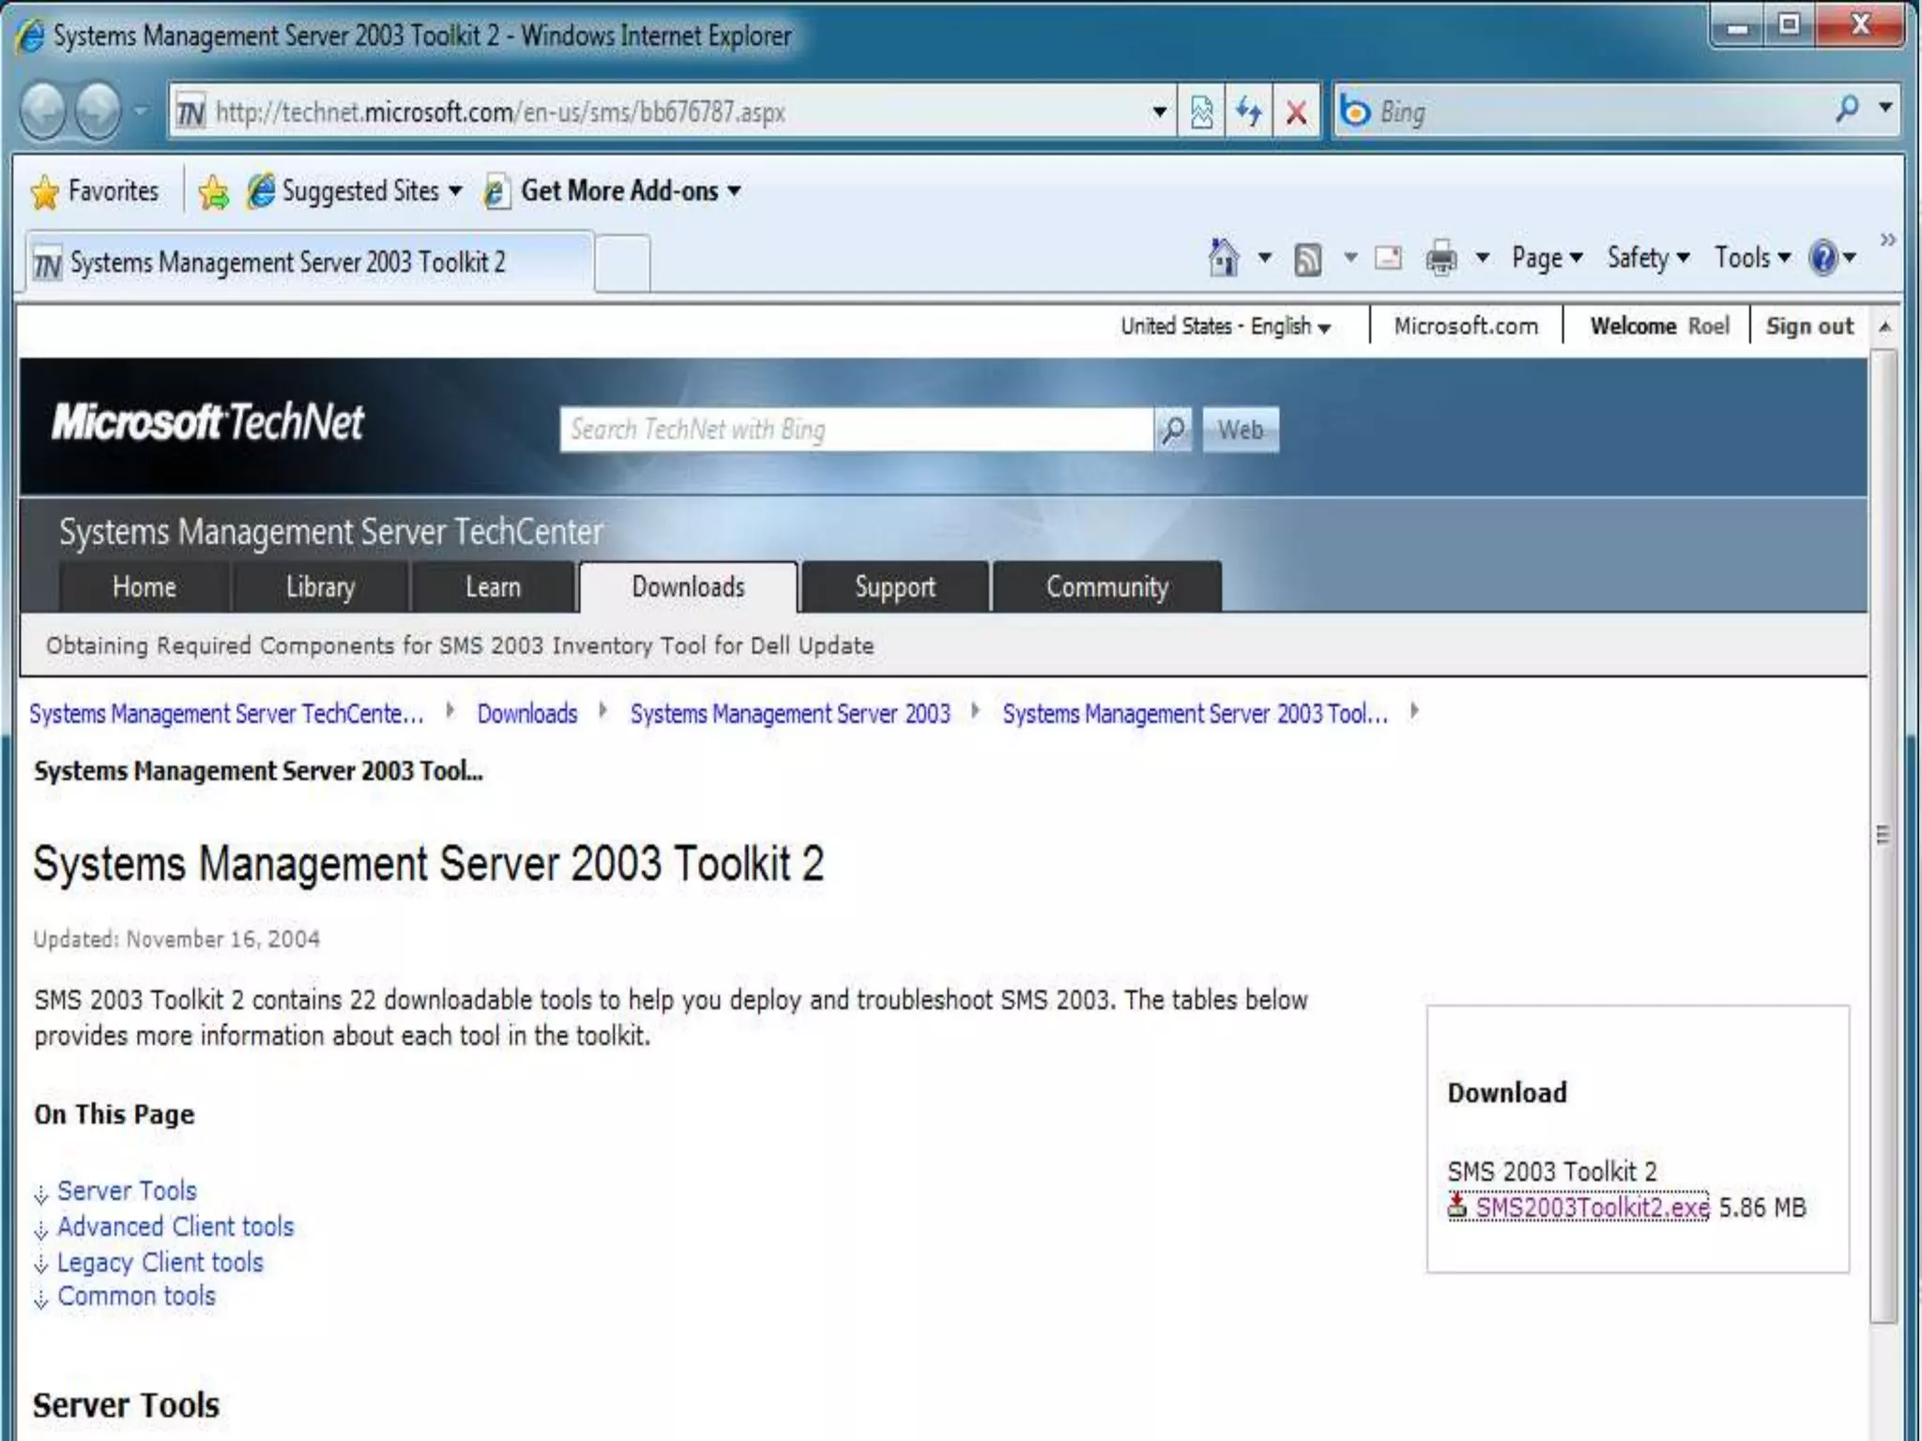This screenshot has width=1922, height=1441.
Task: Select the Downloads tab
Action: click(x=688, y=587)
